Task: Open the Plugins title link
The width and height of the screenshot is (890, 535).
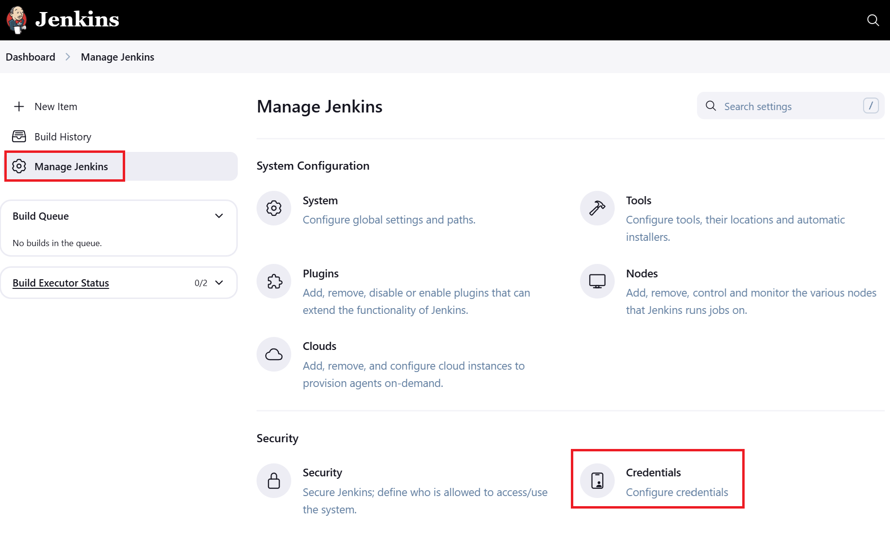Action: tap(321, 274)
